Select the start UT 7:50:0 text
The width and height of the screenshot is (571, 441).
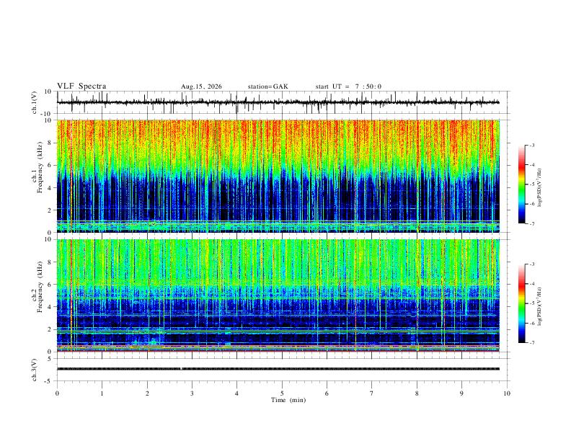[348, 86]
